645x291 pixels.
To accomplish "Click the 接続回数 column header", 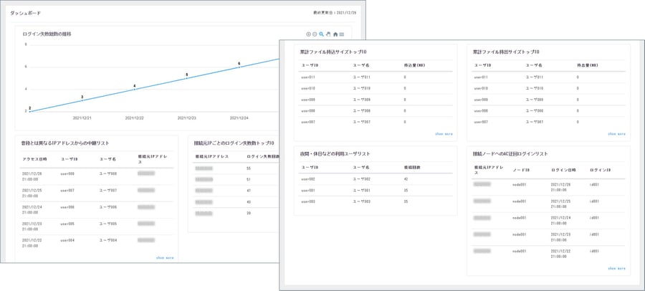I will pyautogui.click(x=412, y=168).
